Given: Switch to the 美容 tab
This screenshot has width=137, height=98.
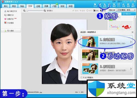Looking at the screenshot, I should [x=14, y=6].
